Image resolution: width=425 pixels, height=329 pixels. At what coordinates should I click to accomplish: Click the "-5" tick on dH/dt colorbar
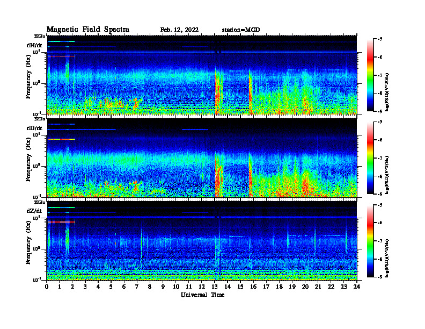380,39
